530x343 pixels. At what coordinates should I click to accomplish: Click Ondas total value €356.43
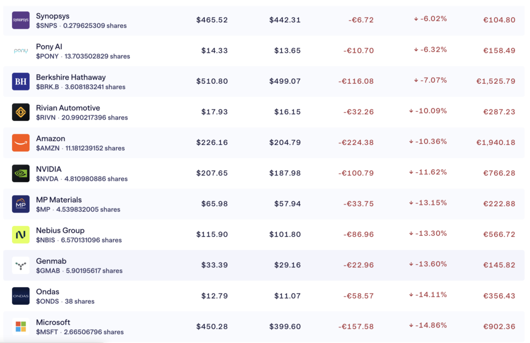click(x=499, y=295)
